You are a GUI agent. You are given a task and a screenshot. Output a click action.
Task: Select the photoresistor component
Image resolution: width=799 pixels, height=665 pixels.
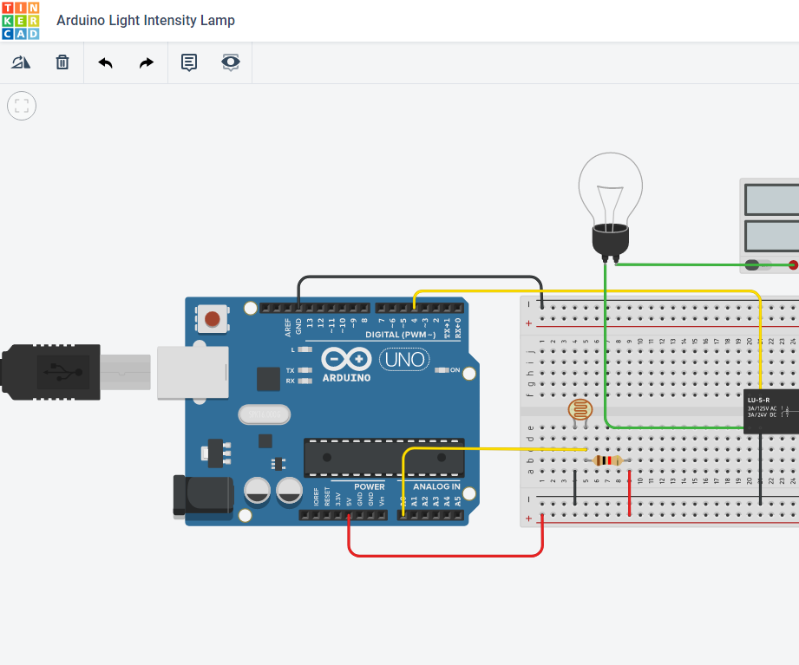tap(581, 410)
